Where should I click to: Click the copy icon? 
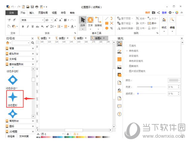9,26
